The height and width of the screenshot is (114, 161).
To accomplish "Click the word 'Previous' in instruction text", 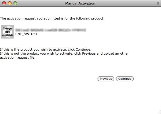I will pyautogui.click(x=89, y=54).
